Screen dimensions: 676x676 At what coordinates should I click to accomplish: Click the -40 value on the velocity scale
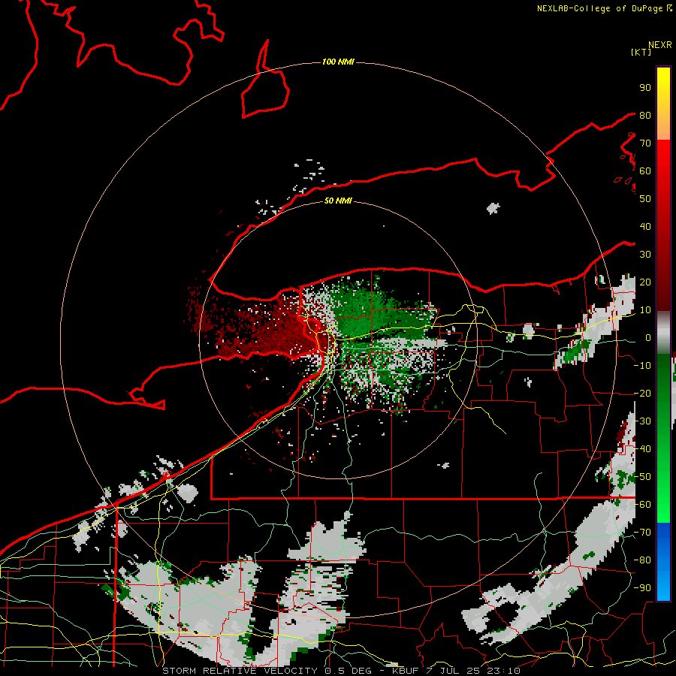point(642,449)
